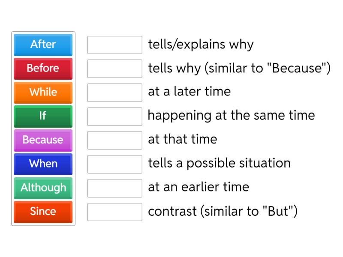Click box beside "happening at the same time"
The image size is (343, 257).
coord(114,116)
